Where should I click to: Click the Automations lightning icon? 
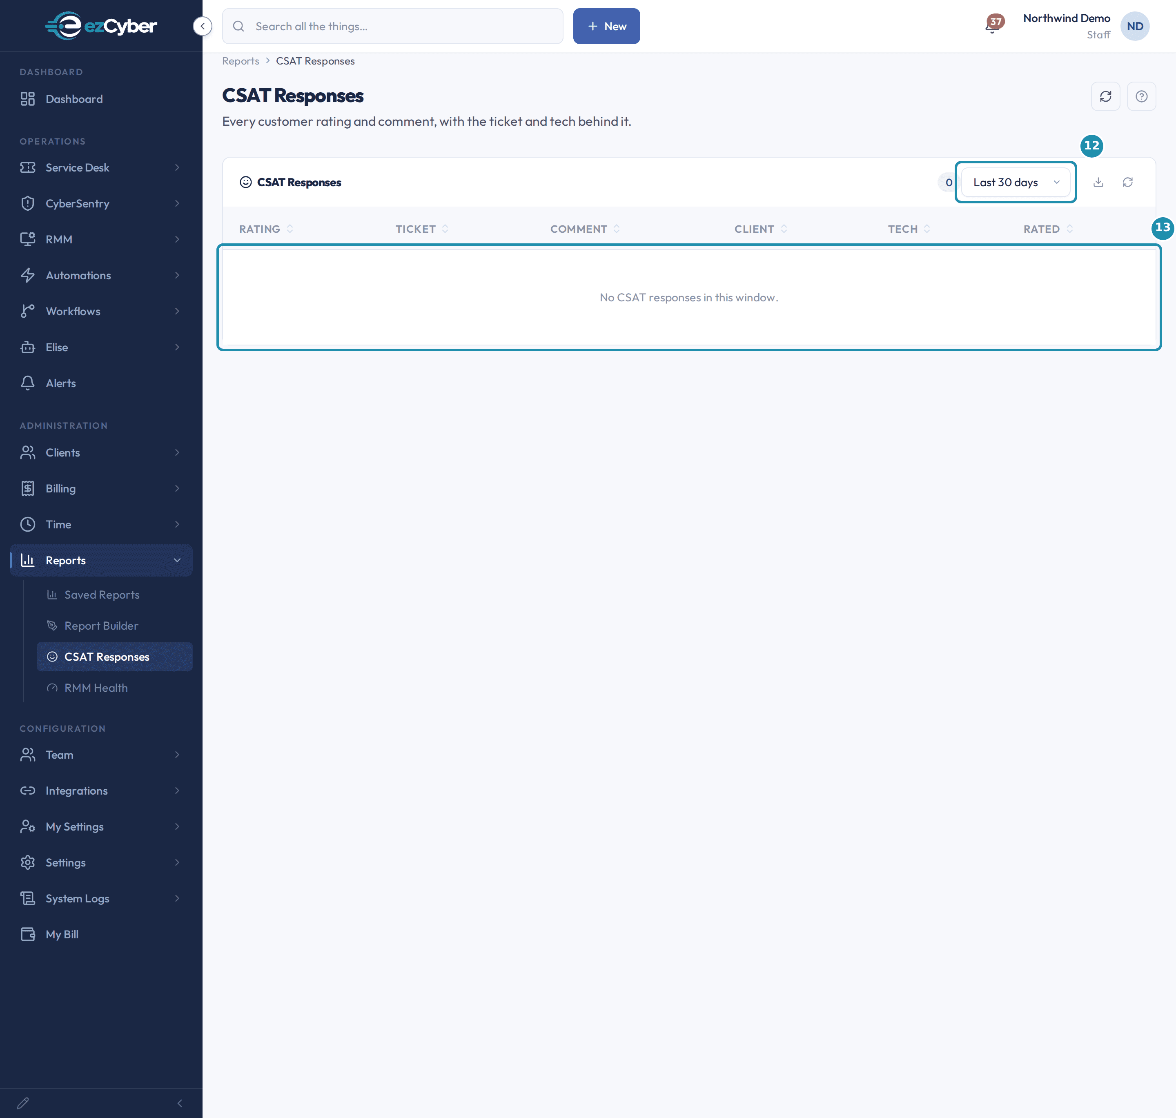pos(27,275)
